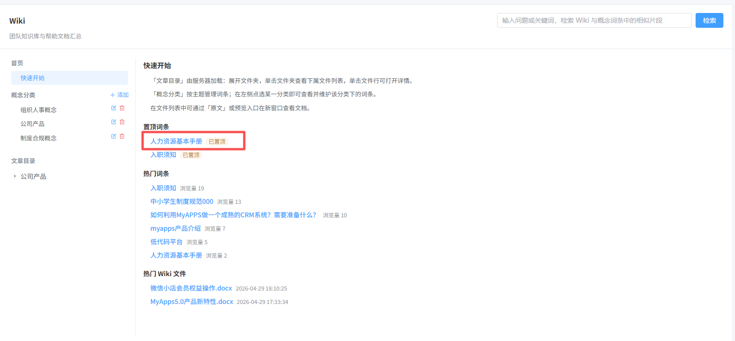735x341 pixels.
Task: Delete the 制度合规概念 category
Action: 122,136
